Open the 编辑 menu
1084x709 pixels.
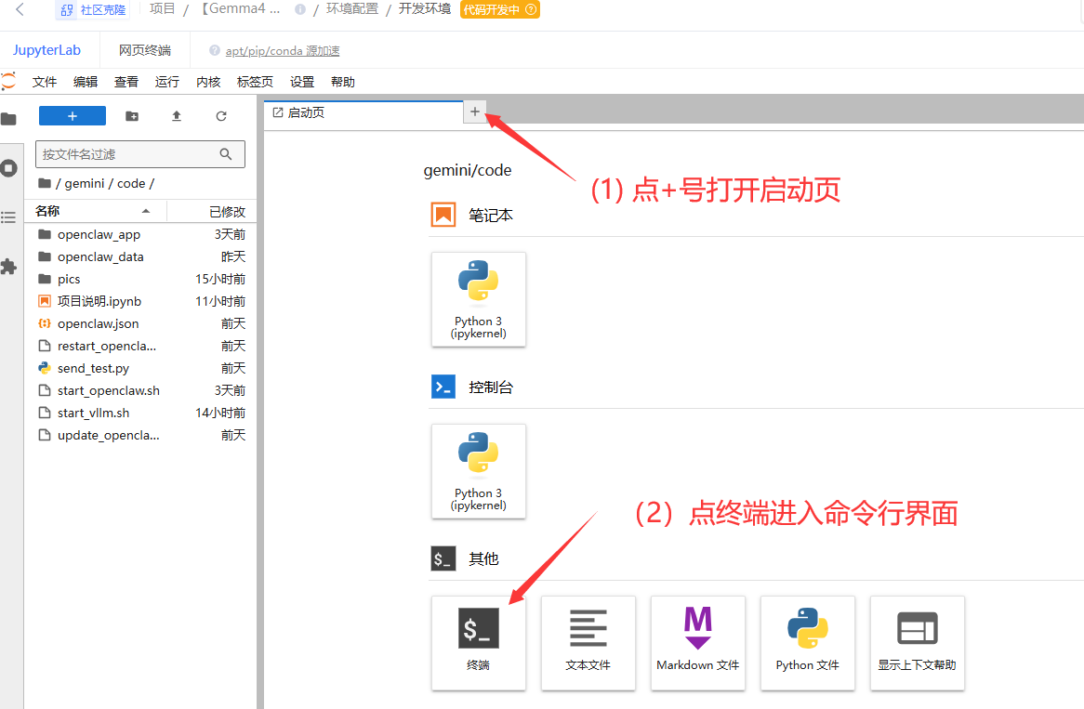pyautogui.click(x=85, y=82)
